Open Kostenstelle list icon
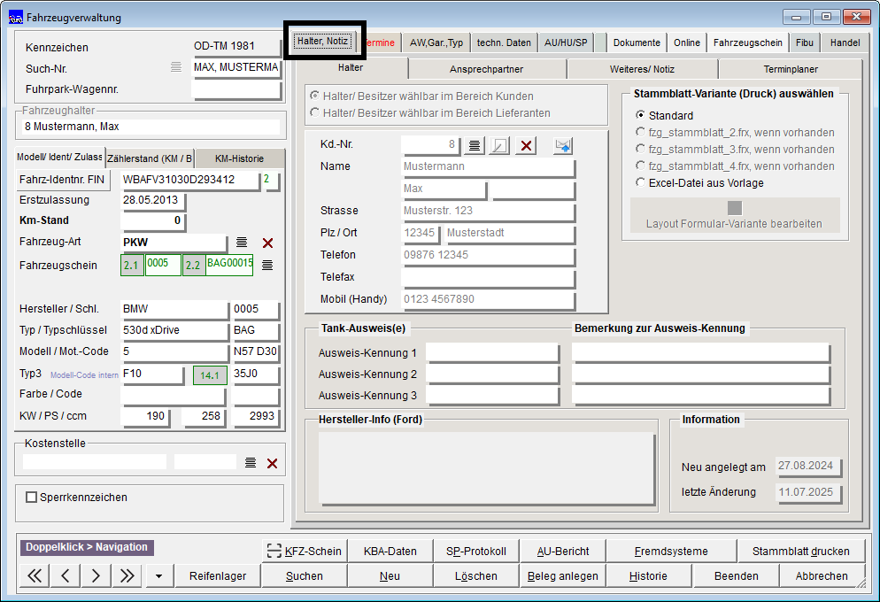 251,462
